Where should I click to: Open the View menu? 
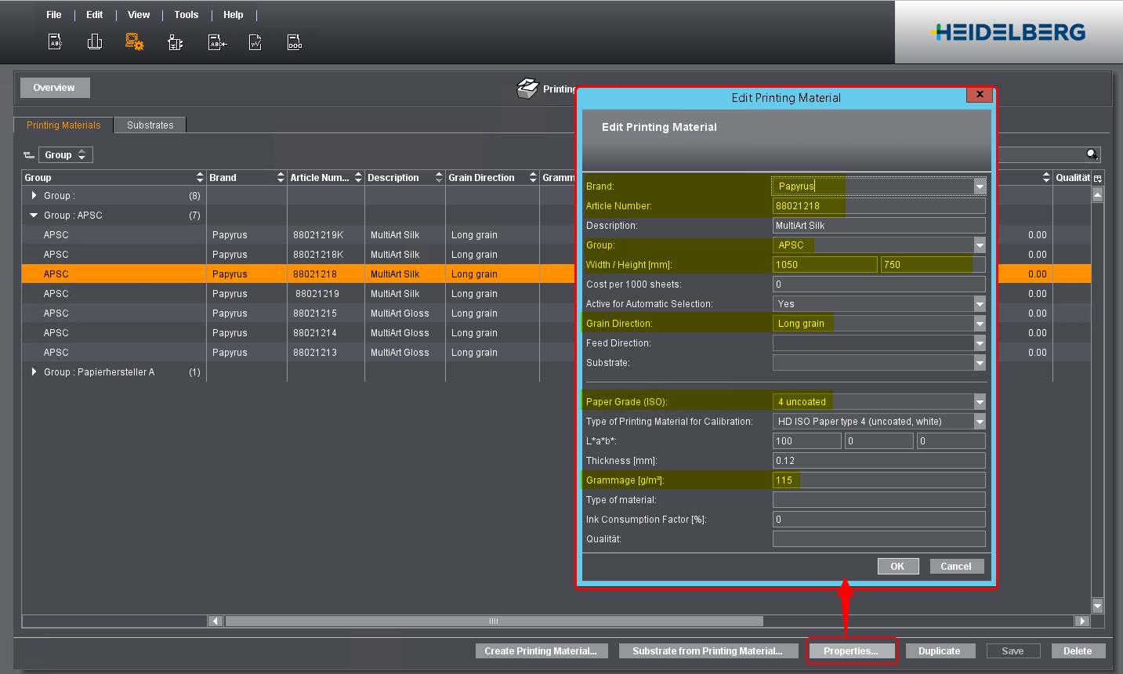tap(139, 15)
